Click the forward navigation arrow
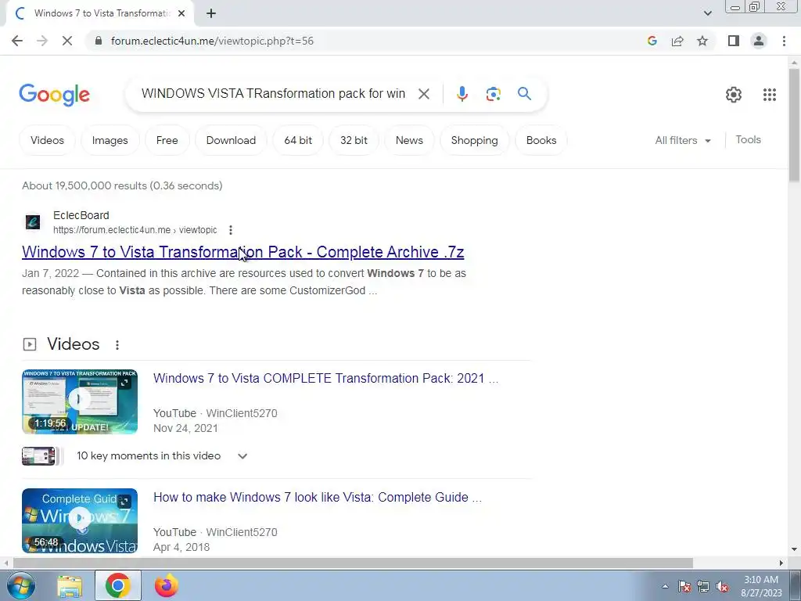The image size is (801, 601). tap(42, 41)
